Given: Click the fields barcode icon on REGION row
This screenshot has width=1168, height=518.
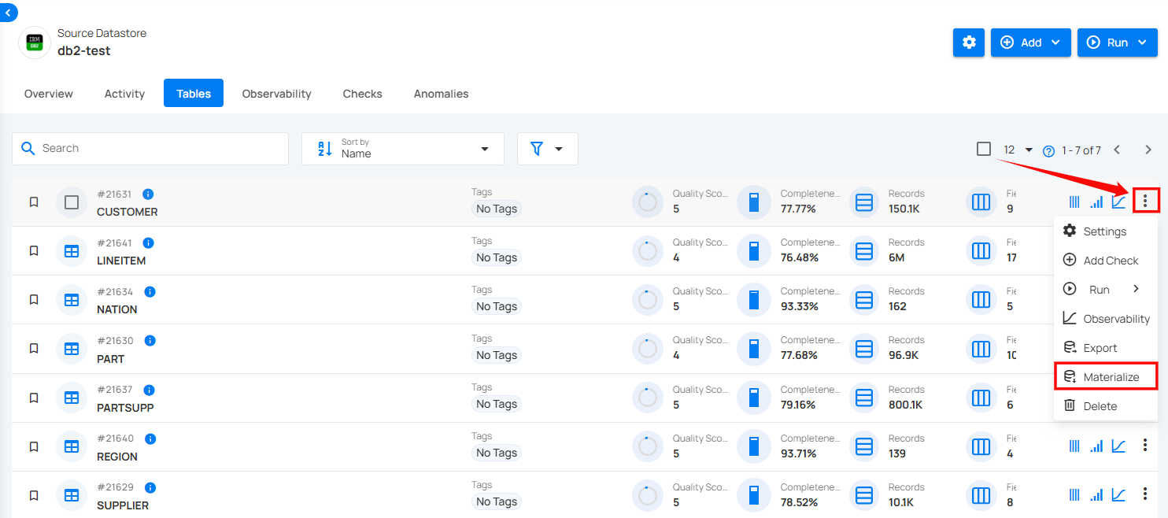Looking at the screenshot, I should [1074, 446].
